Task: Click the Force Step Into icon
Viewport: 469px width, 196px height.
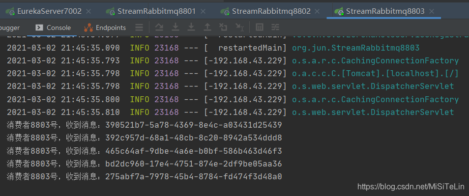Action: 191,27
